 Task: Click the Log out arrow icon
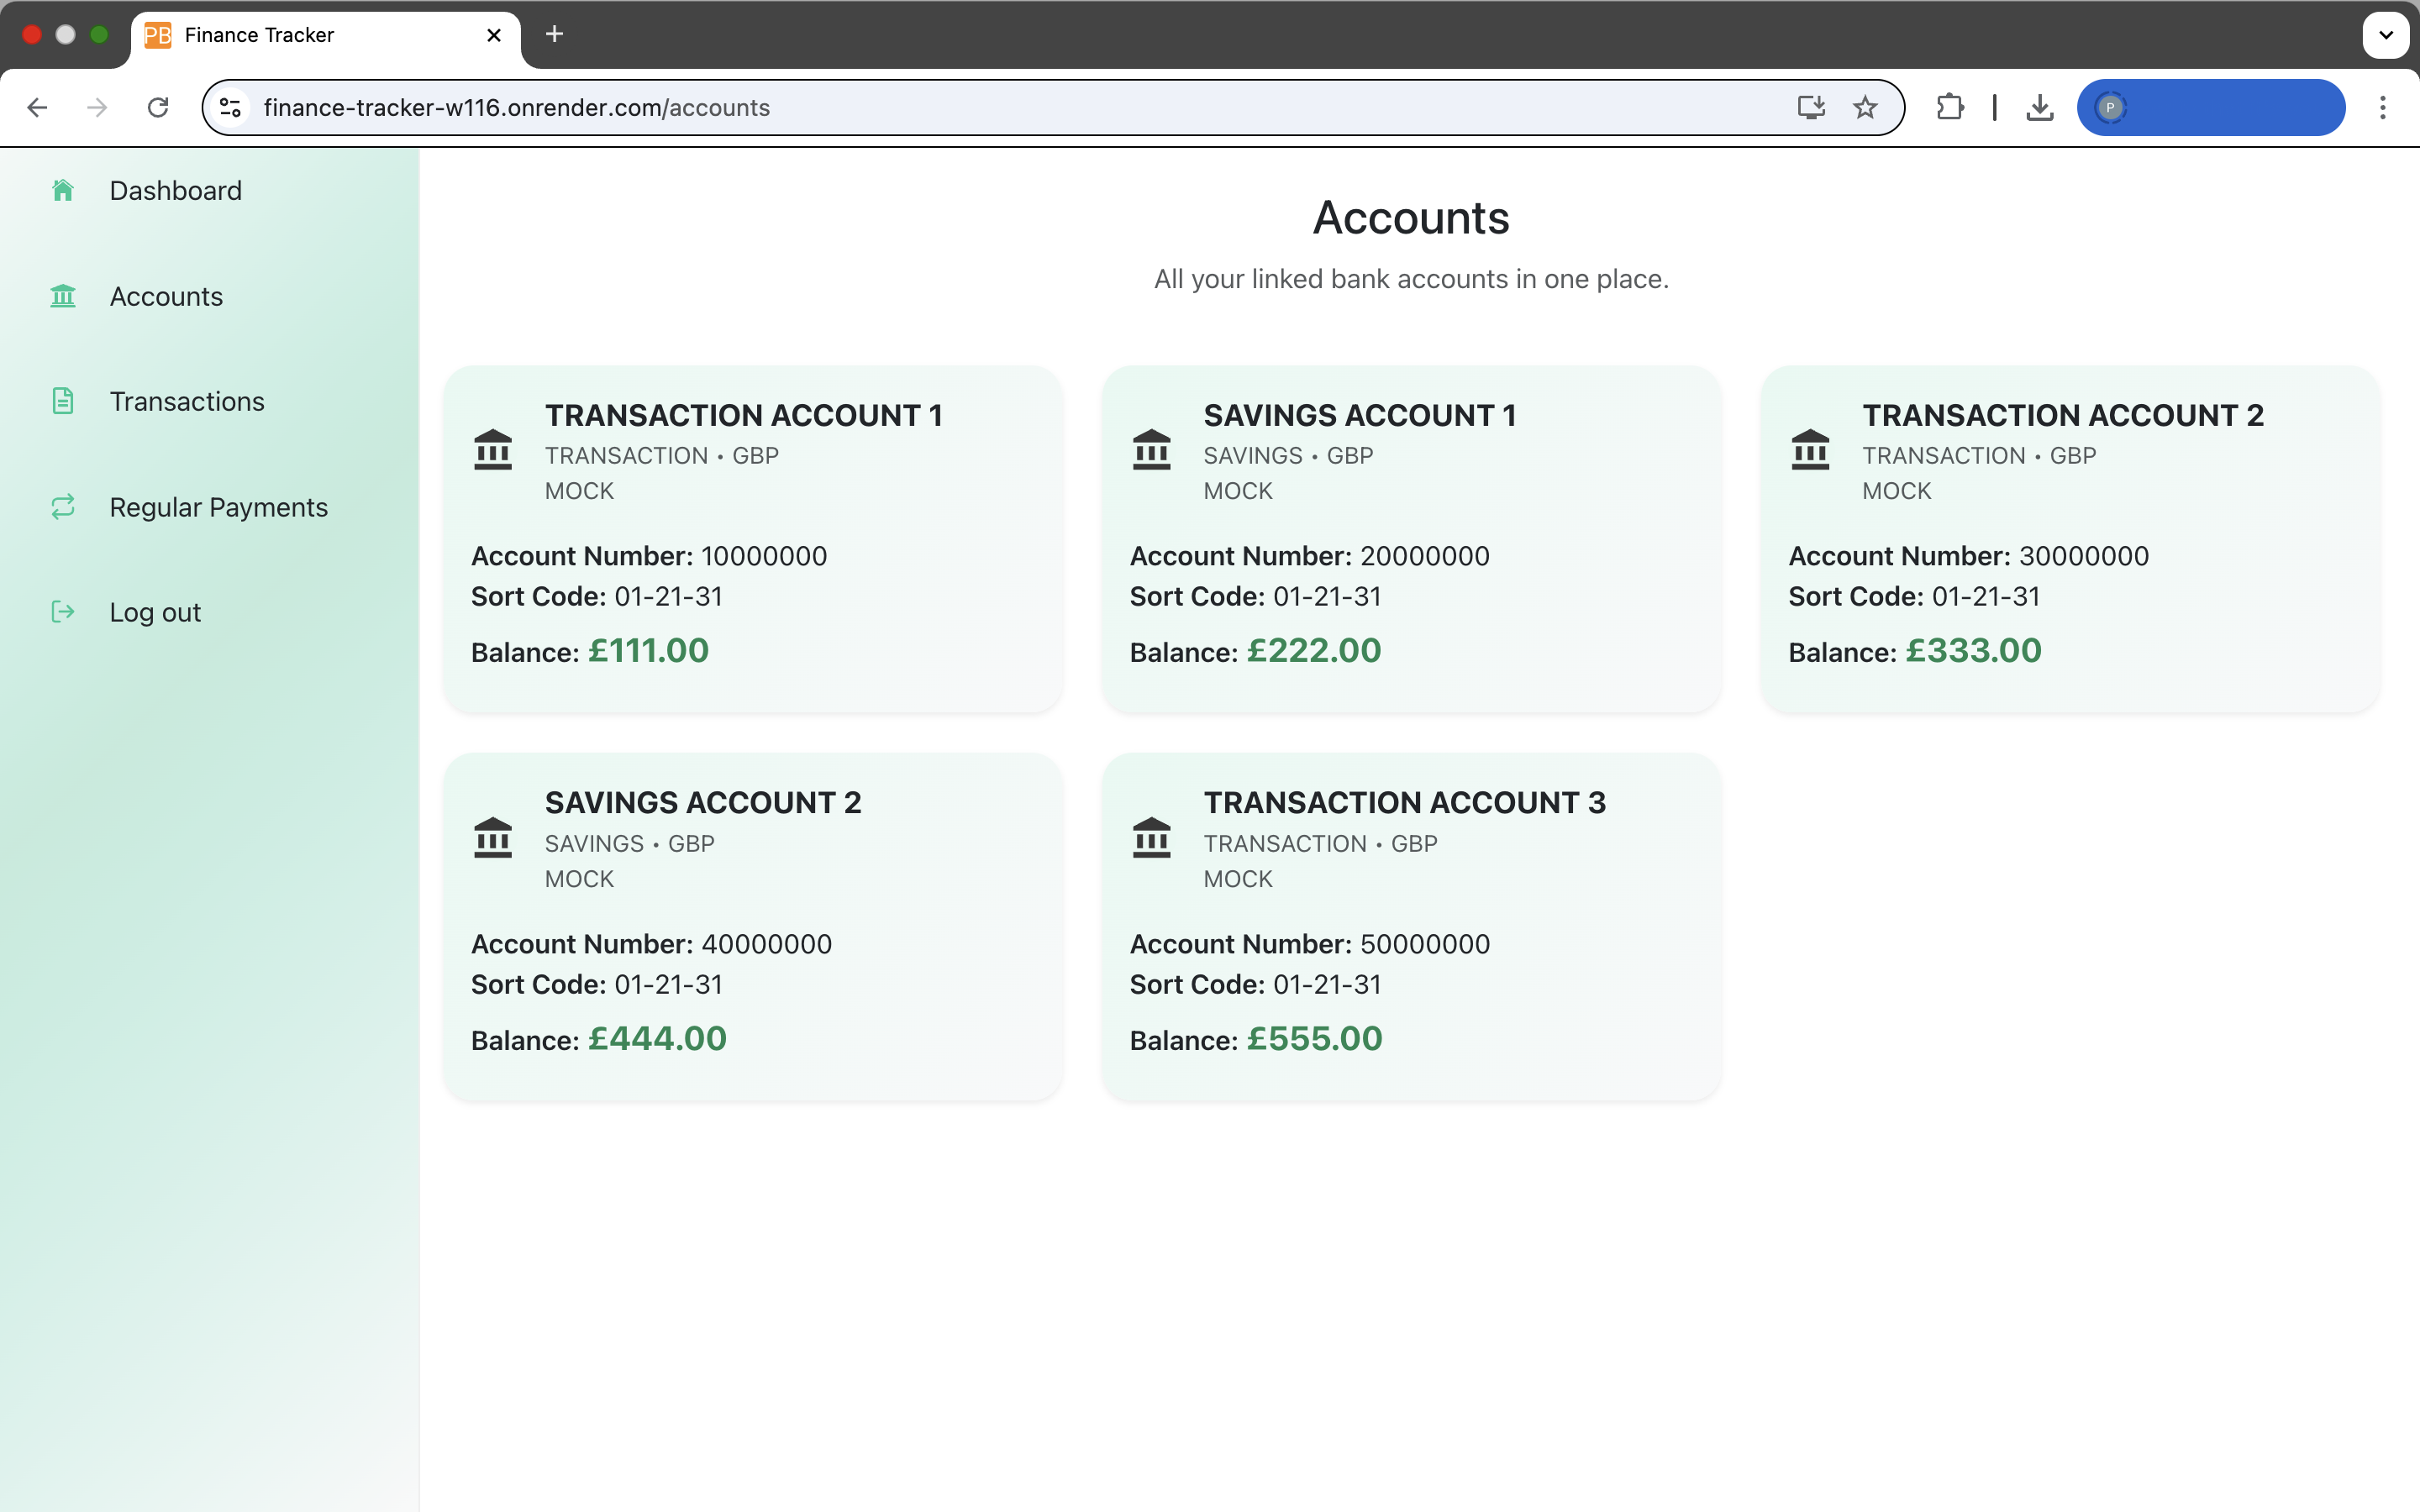63,612
